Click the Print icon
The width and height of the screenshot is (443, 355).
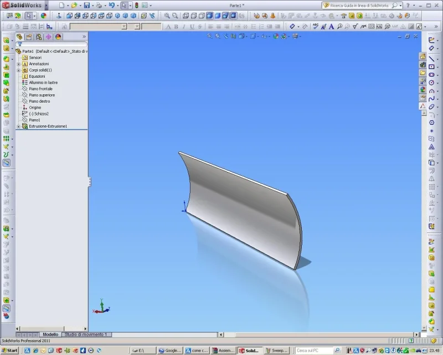(x=99, y=6)
